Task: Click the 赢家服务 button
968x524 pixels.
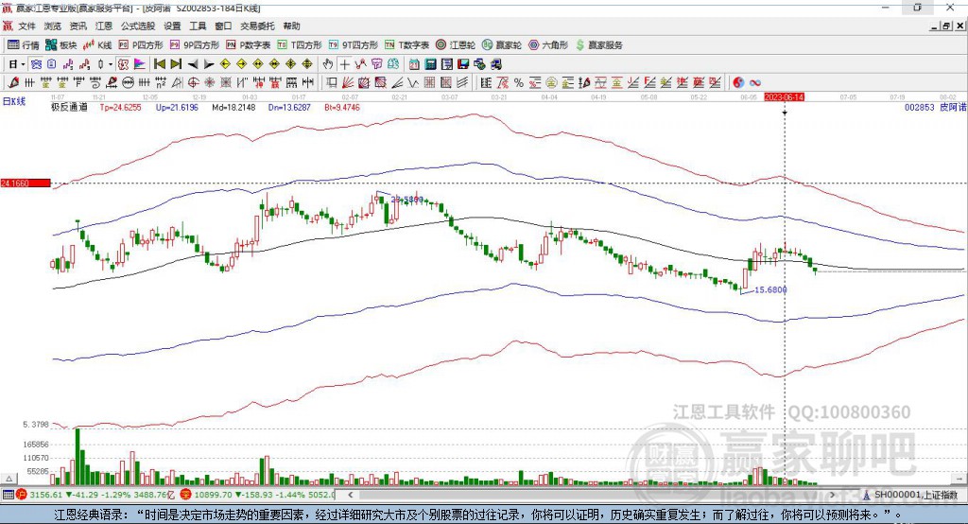Action: pyautogui.click(x=598, y=45)
